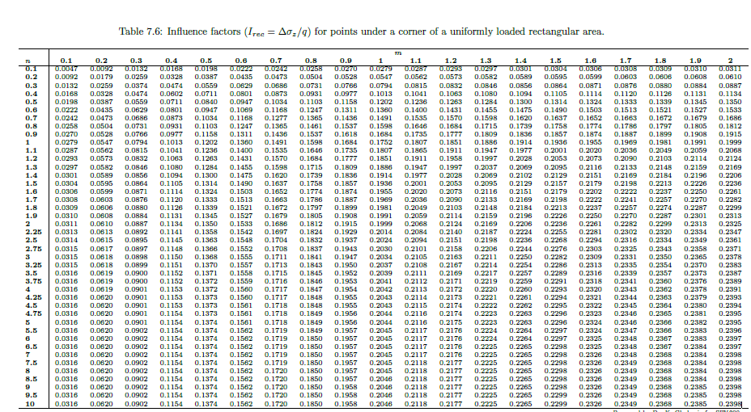Click row label n = 9.5
The height and width of the screenshot is (412, 751).
point(31,395)
